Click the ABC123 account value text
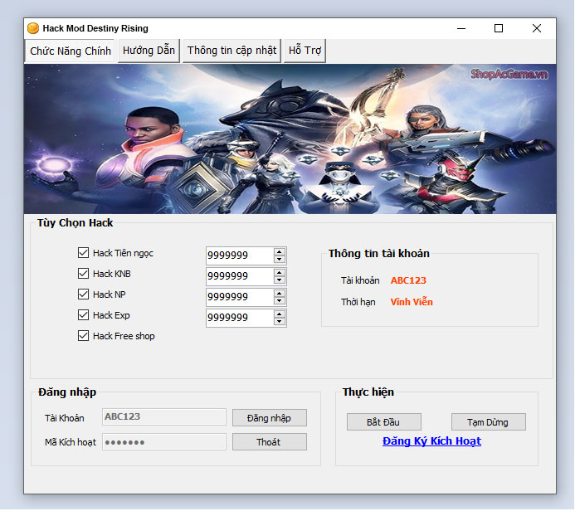The height and width of the screenshot is (511, 575). [x=408, y=280]
